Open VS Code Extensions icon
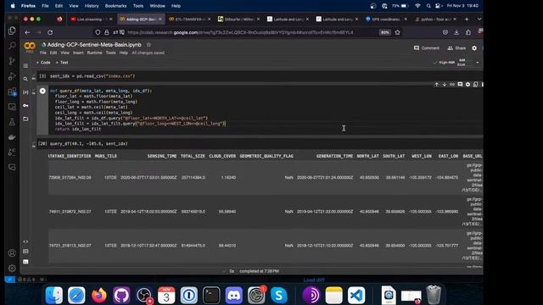543x305 pixels. [x=12, y=91]
